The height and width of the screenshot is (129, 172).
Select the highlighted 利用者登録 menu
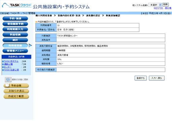[15, 45]
